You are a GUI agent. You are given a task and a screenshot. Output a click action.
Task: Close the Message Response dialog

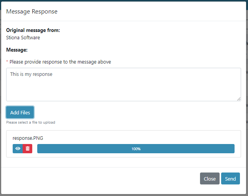210,179
